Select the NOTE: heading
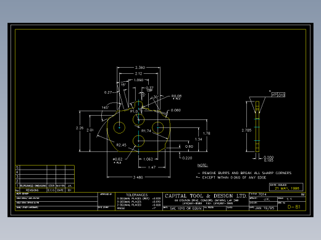Image resolution: width=321 pixels, height=240 pixels. pos(202,166)
